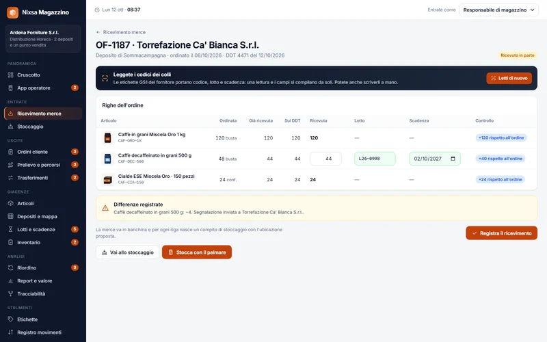547x342 pixels.
Task: Click the Ricevuta quantity field showing 44
Action: [325, 159]
